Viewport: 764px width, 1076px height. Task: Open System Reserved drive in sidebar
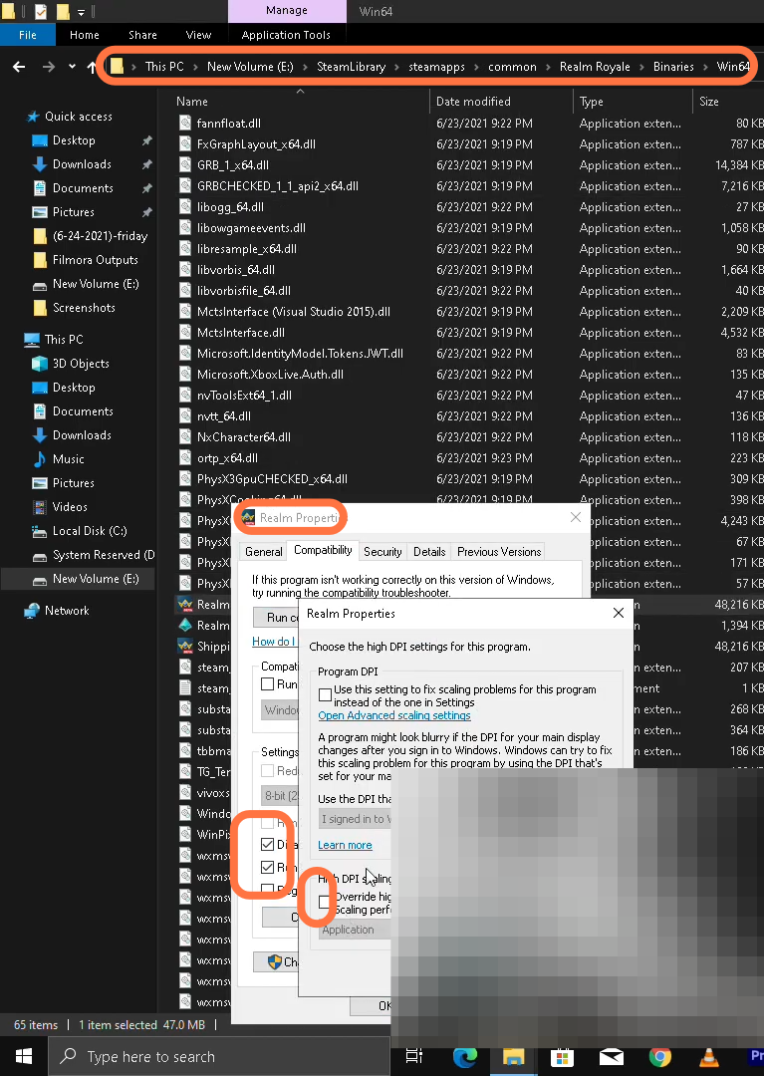point(103,555)
